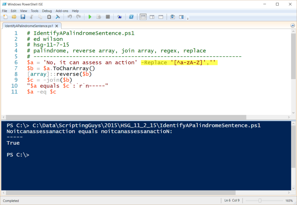Paste using the clipboard toolbar icon
Screen dimensions: 297x205
click(49, 17)
